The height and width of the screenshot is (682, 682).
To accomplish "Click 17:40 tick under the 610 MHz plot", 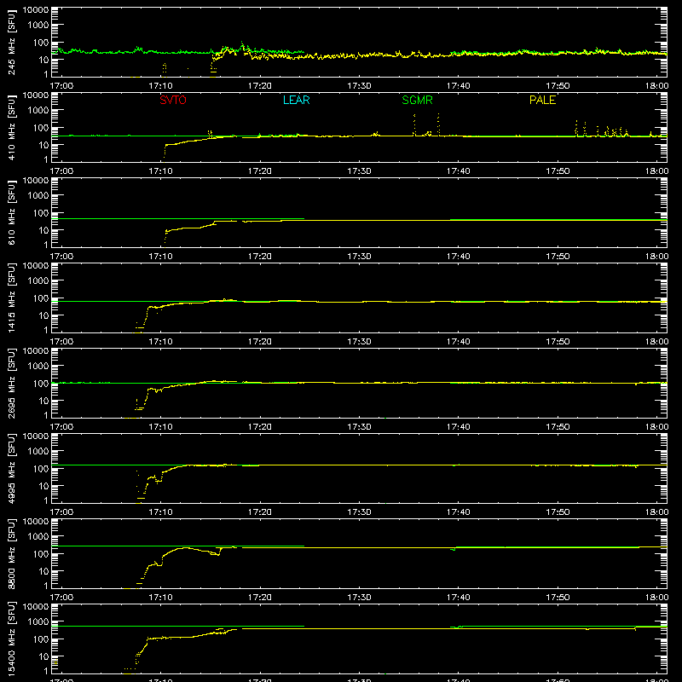I will pyautogui.click(x=458, y=257).
